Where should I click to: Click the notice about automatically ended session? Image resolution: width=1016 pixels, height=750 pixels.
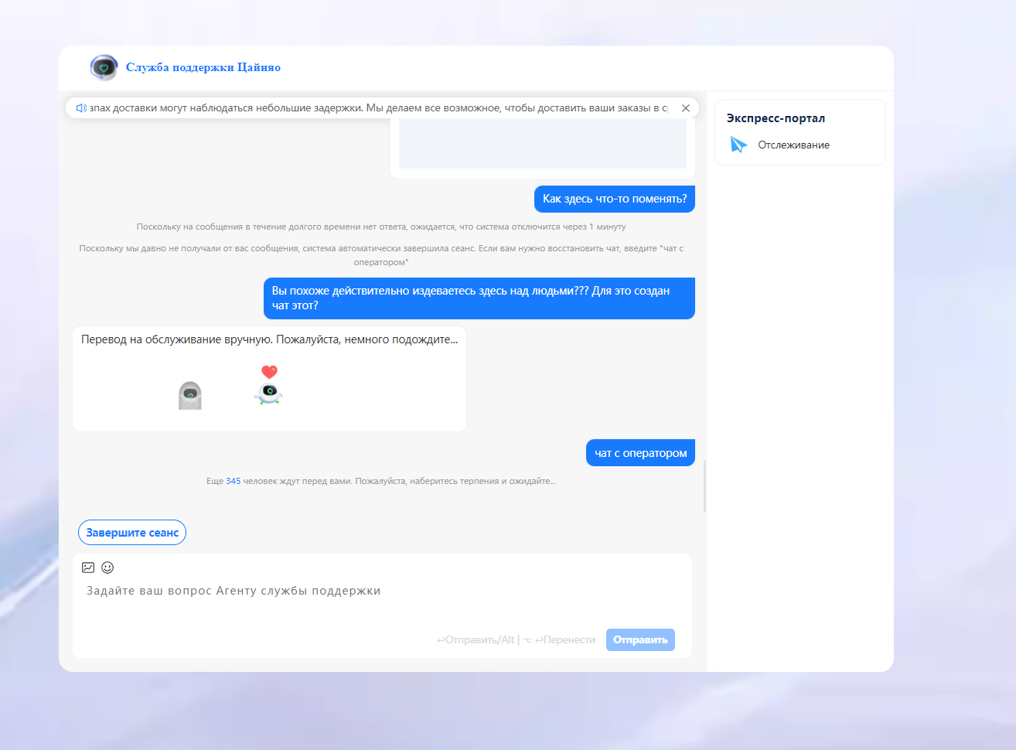click(x=381, y=255)
